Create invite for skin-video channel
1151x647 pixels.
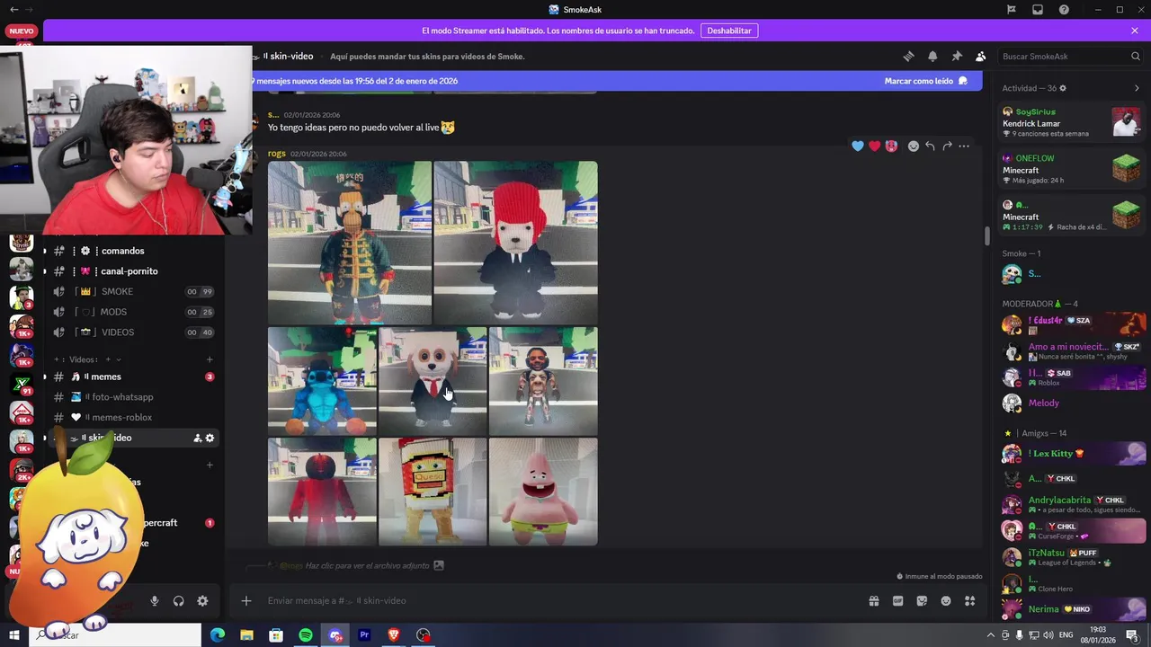coord(197,438)
